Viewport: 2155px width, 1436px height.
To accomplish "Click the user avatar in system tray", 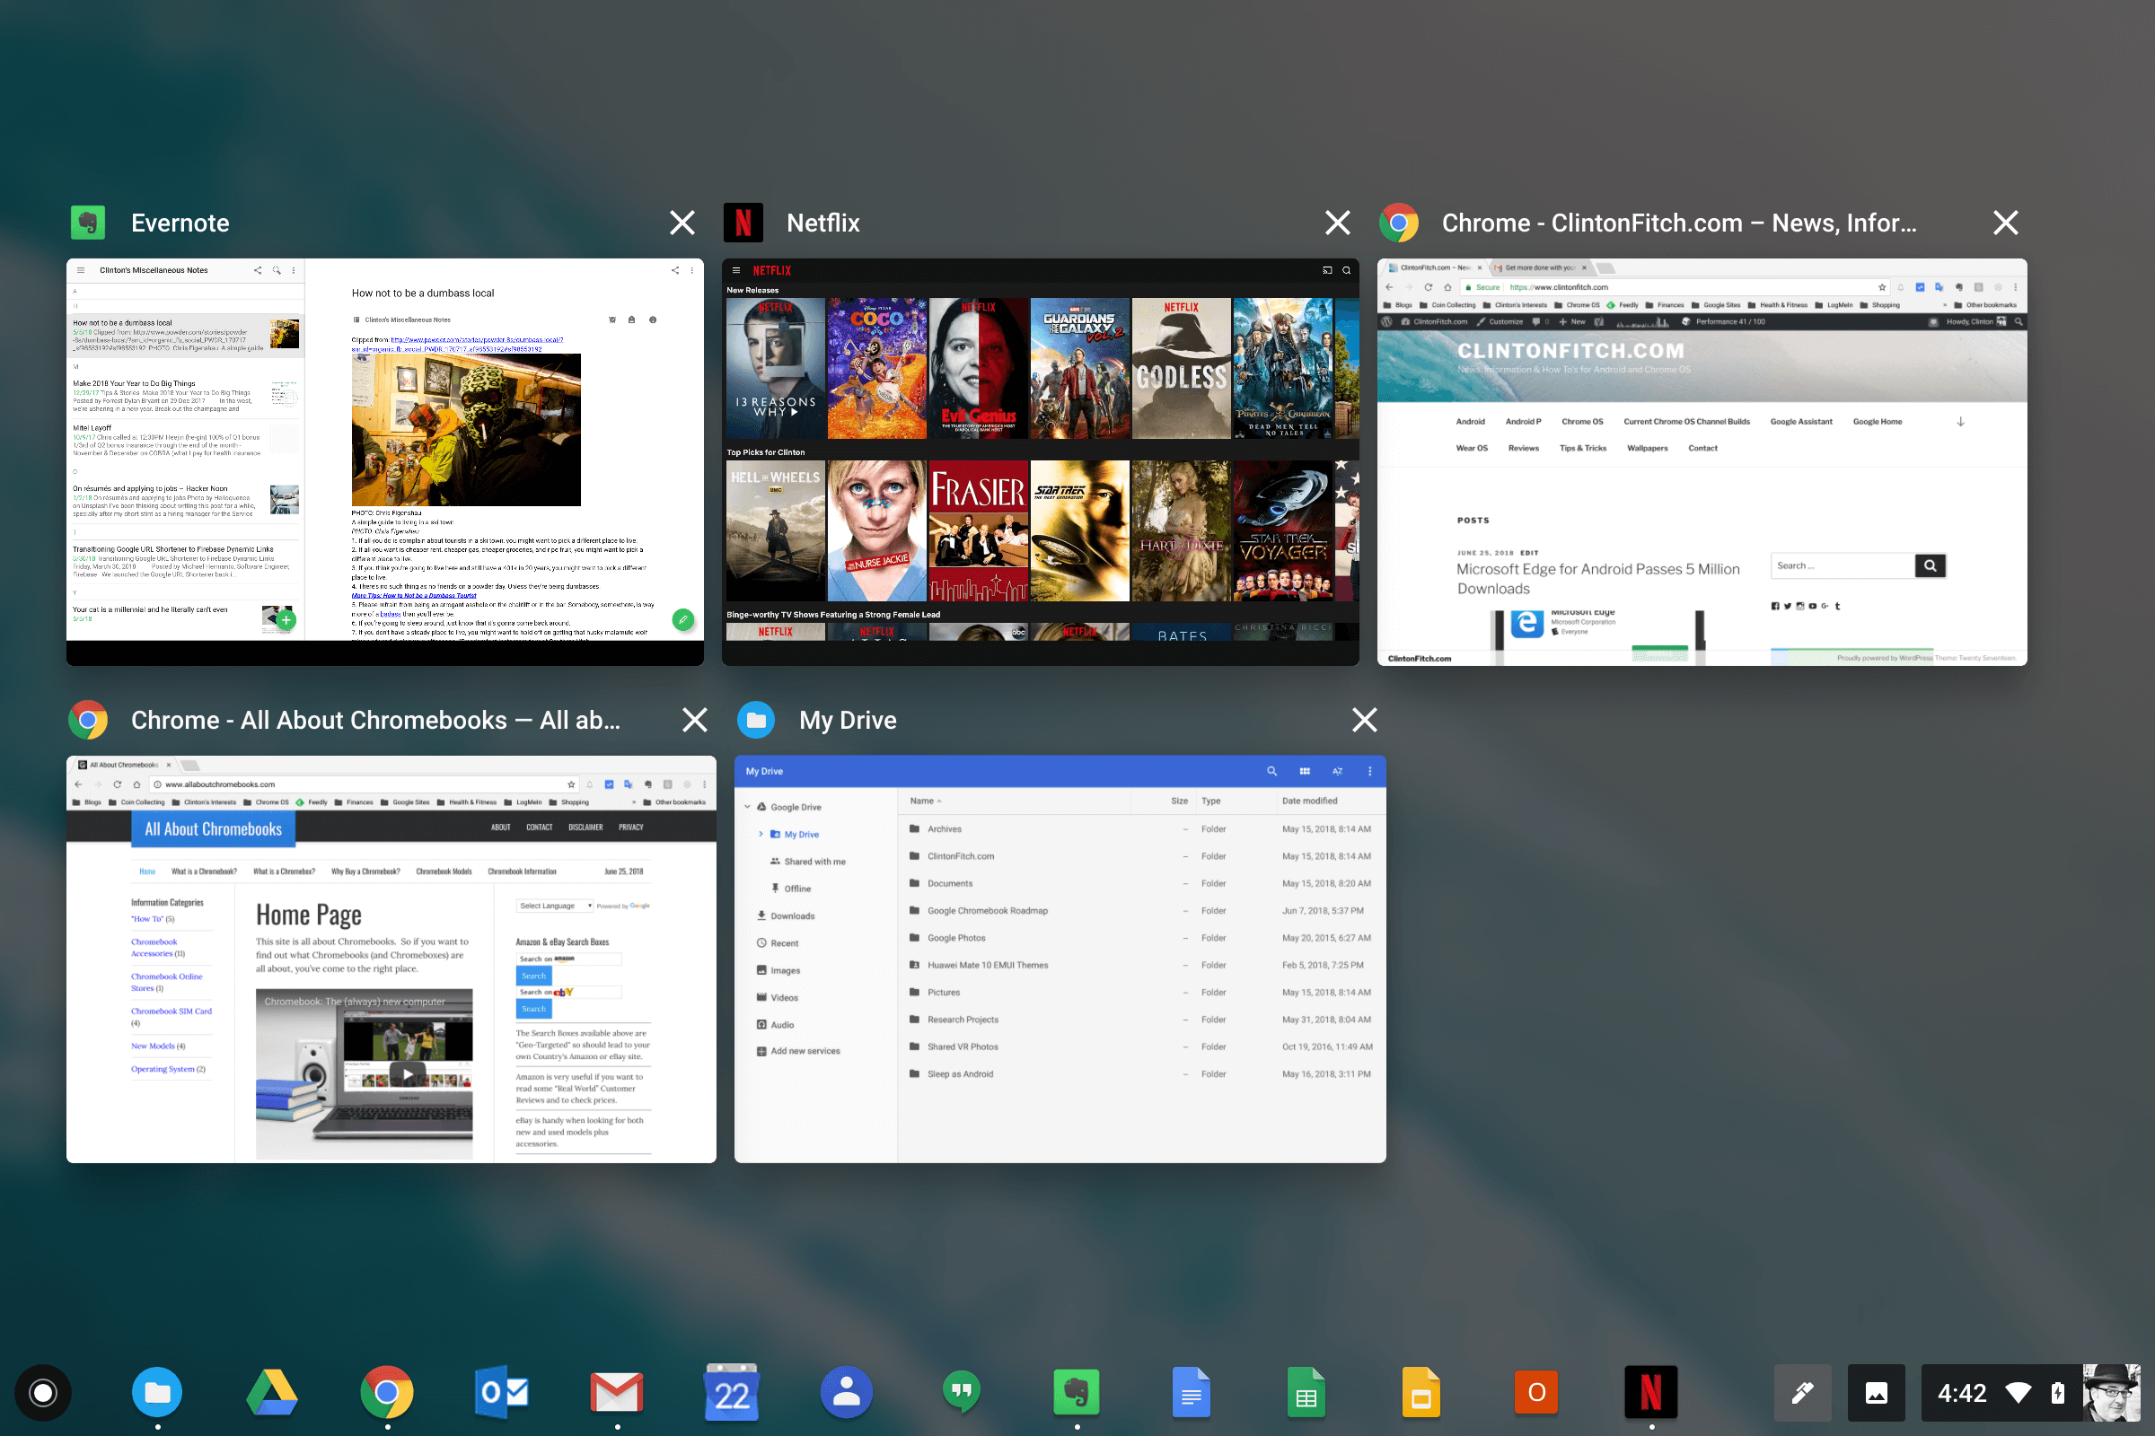I will click(2111, 1393).
